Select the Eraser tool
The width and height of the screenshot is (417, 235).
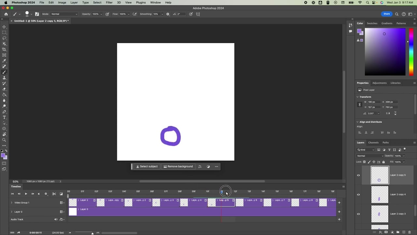pos(4,89)
